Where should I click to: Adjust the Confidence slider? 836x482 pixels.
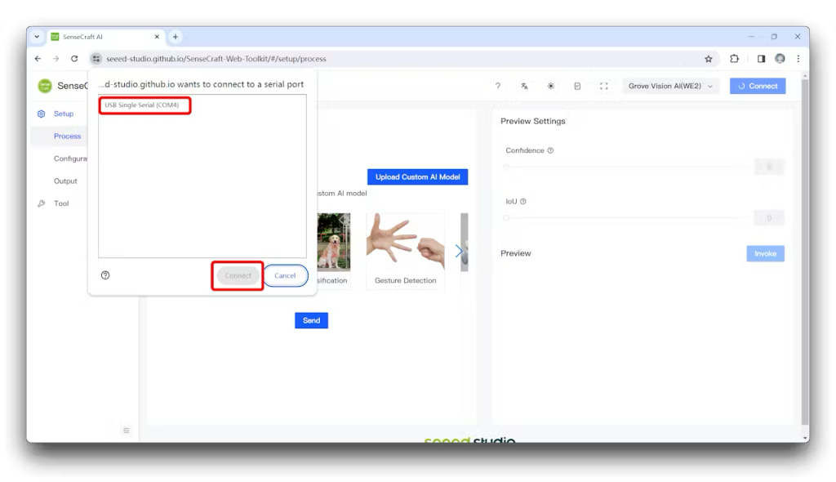click(506, 167)
